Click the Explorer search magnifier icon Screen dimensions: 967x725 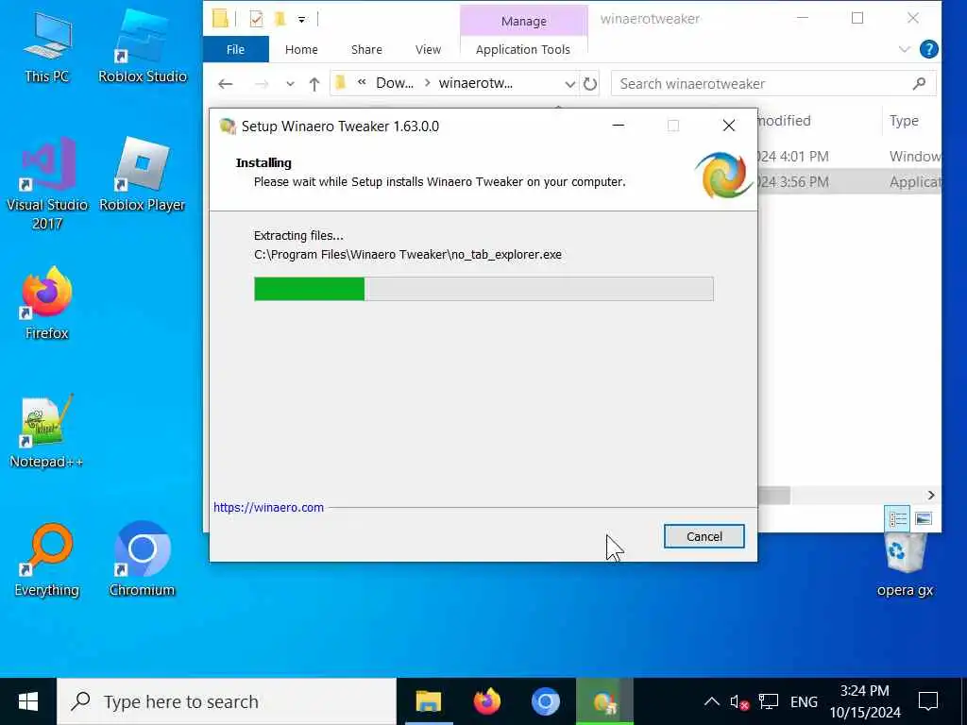pyautogui.click(x=919, y=83)
